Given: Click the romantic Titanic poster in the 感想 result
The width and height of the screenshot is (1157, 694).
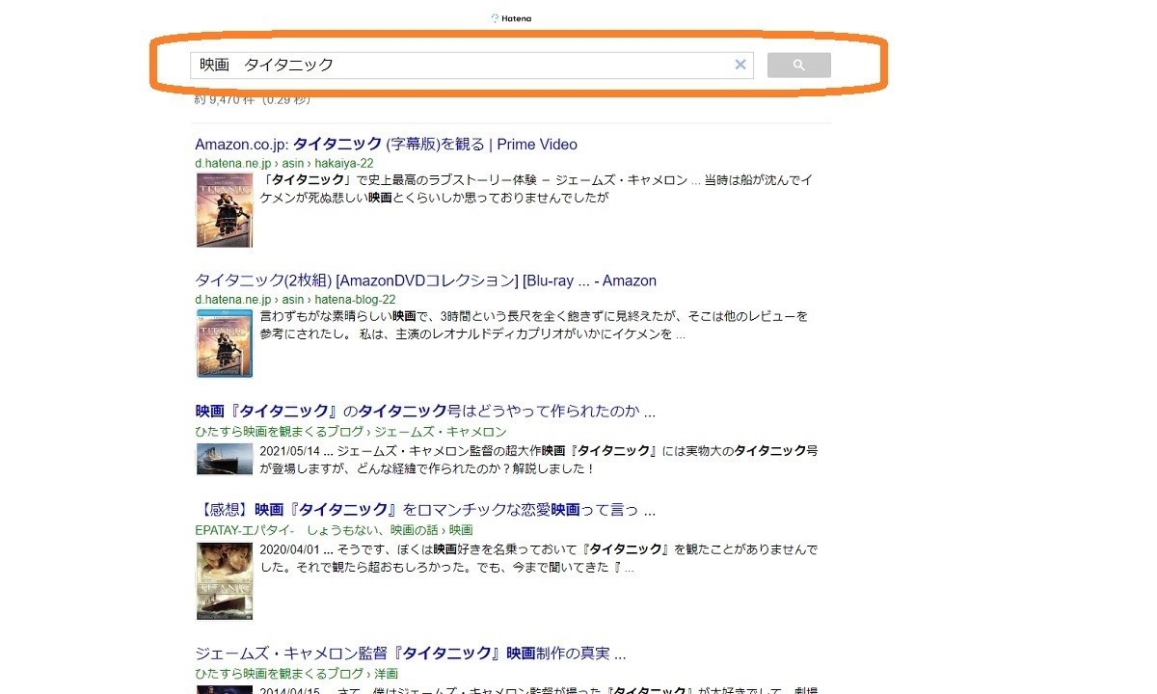Looking at the screenshot, I should click(x=224, y=579).
